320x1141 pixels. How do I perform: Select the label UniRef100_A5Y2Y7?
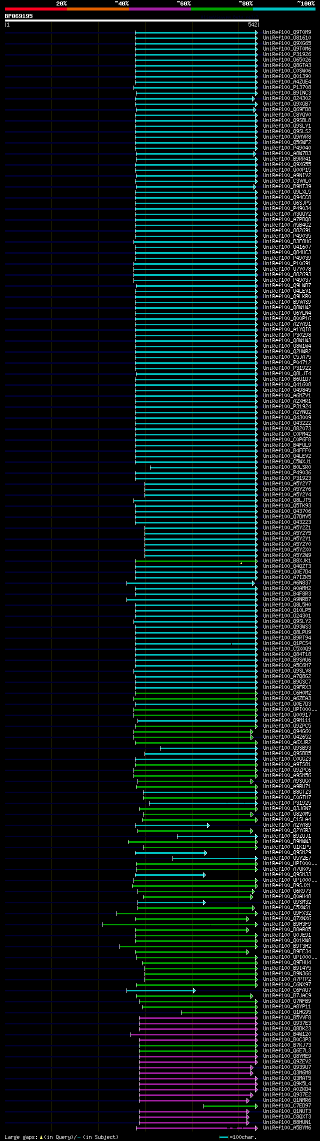pos(287,484)
